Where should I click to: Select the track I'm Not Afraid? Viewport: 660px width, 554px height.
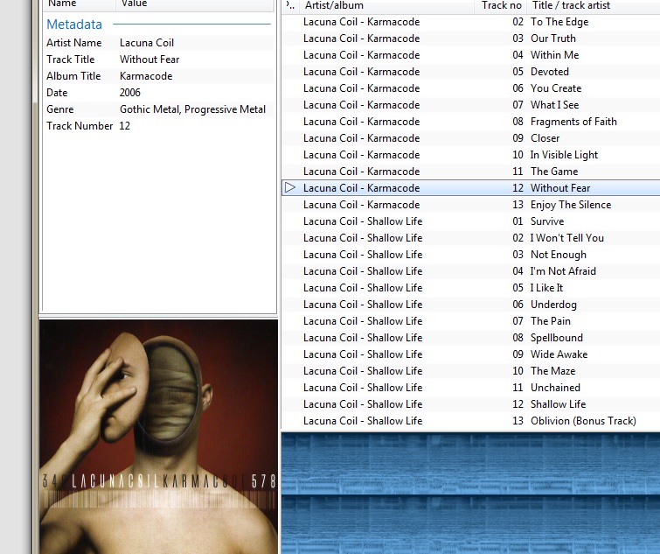470,271
